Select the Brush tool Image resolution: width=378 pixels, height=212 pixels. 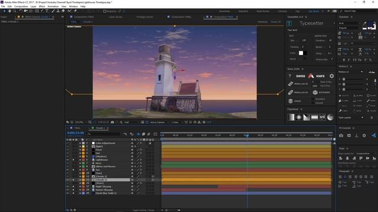click(53, 11)
